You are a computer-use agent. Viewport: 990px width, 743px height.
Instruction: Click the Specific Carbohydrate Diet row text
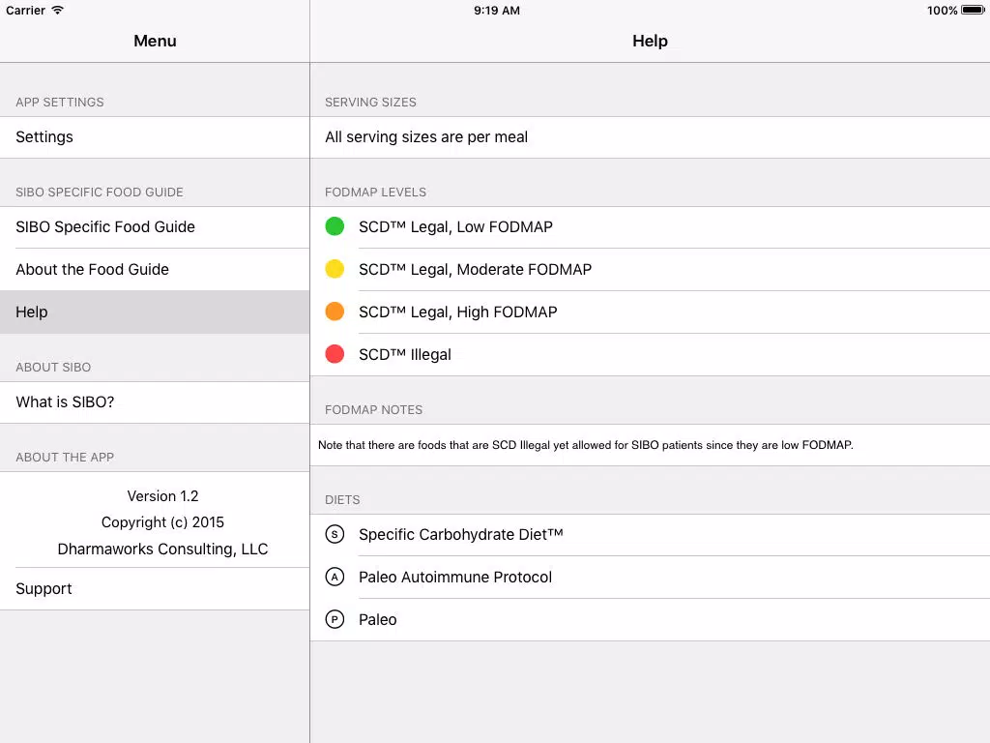(461, 534)
